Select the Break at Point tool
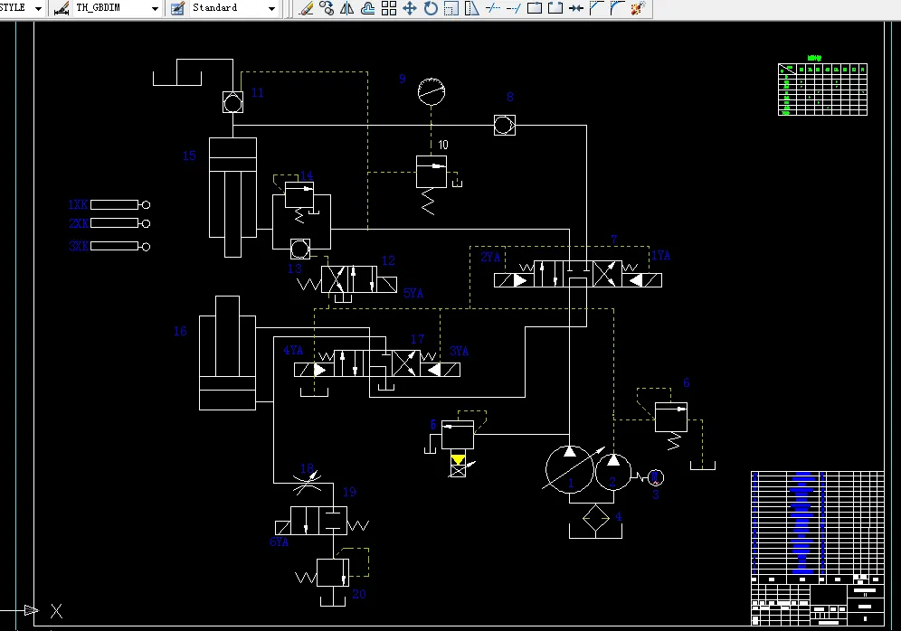The image size is (901, 631). coord(535,8)
